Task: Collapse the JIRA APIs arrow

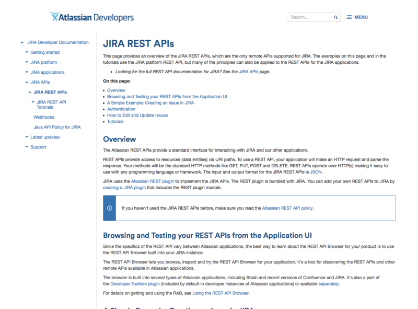Action: coord(27,82)
